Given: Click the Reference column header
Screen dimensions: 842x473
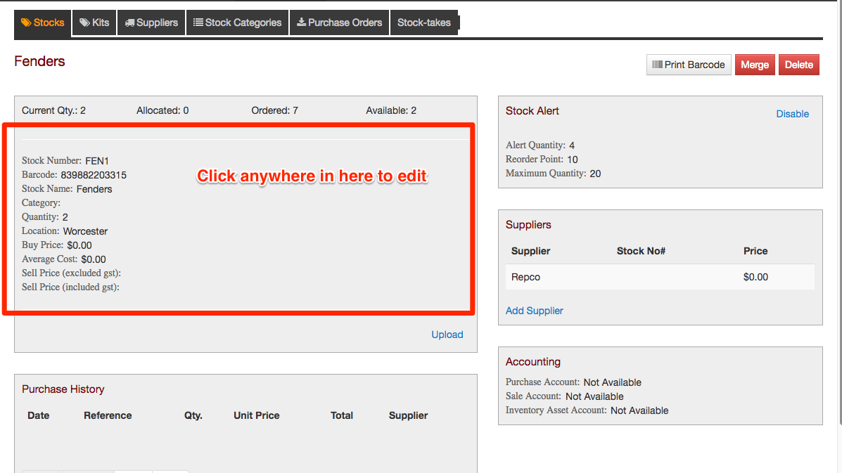Looking at the screenshot, I should [108, 415].
